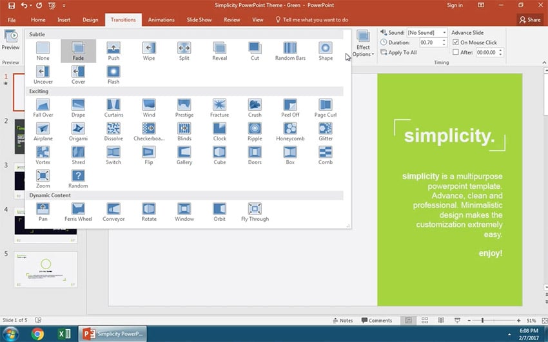Click the Duration value field
Image resolution: width=548 pixels, height=342 pixels.
[x=430, y=43]
